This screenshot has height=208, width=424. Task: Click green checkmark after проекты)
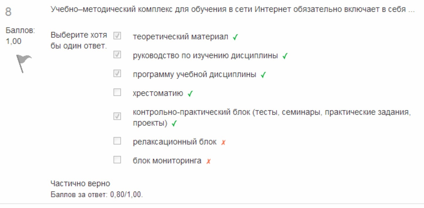(x=174, y=124)
